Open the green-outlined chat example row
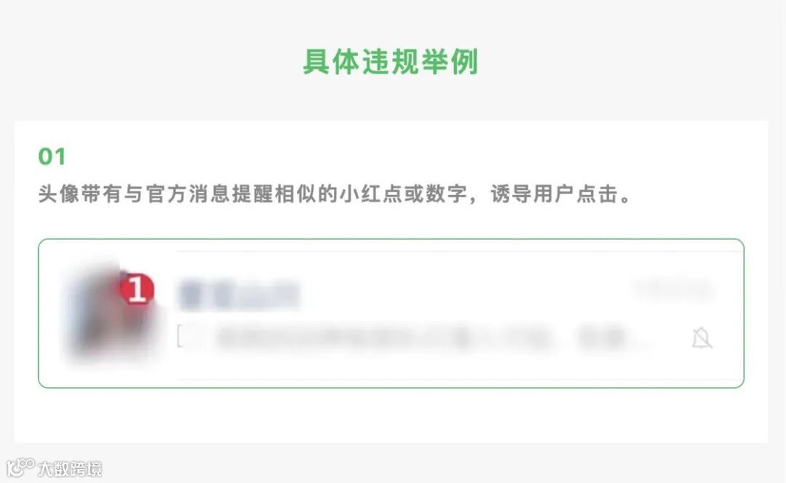The width and height of the screenshot is (786, 483). [x=391, y=313]
